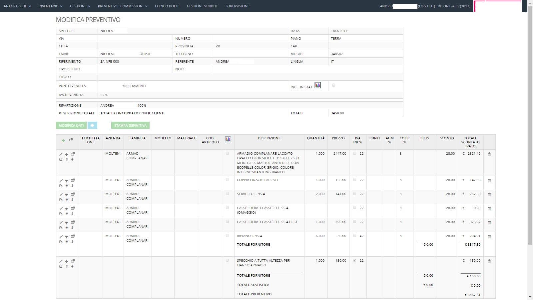Open pop-out icon for Armadio Complanare Laccato row
Screen dimensions: 533x300
point(73,154)
